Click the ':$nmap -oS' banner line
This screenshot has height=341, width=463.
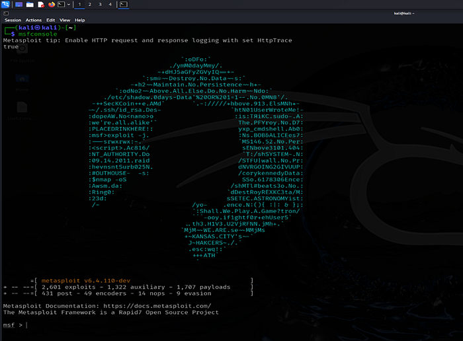point(107,180)
